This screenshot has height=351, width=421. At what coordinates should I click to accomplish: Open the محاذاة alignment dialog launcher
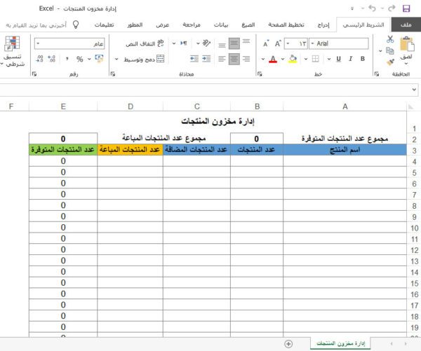pos(113,74)
